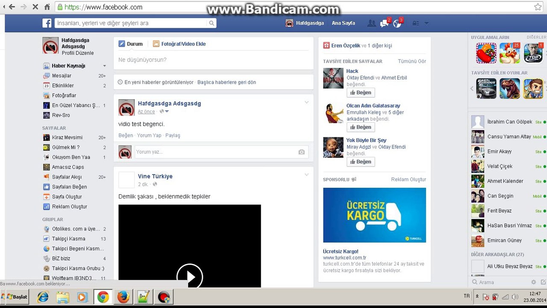Click the Facebook logo icon
547x308 pixels.
click(47, 23)
